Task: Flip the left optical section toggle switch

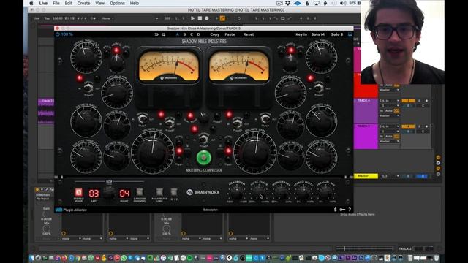Action: (x=88, y=88)
